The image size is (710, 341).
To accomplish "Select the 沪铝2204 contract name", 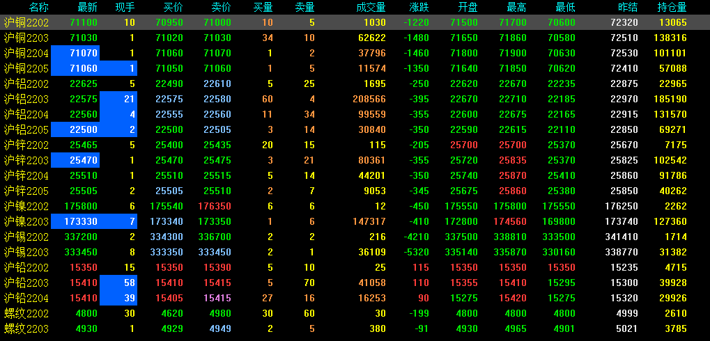I will (x=26, y=114).
